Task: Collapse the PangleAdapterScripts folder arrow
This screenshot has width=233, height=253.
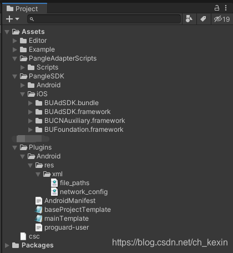Action: [15, 58]
